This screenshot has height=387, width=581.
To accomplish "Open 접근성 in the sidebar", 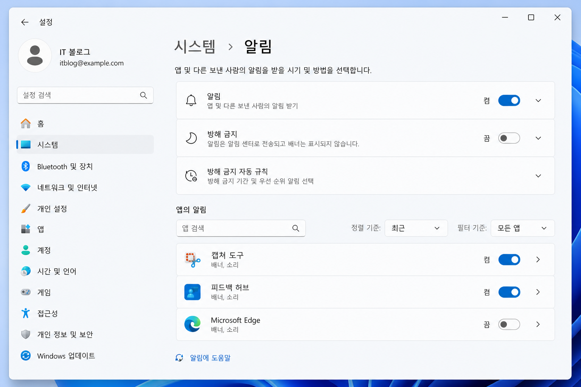I will coord(85,313).
